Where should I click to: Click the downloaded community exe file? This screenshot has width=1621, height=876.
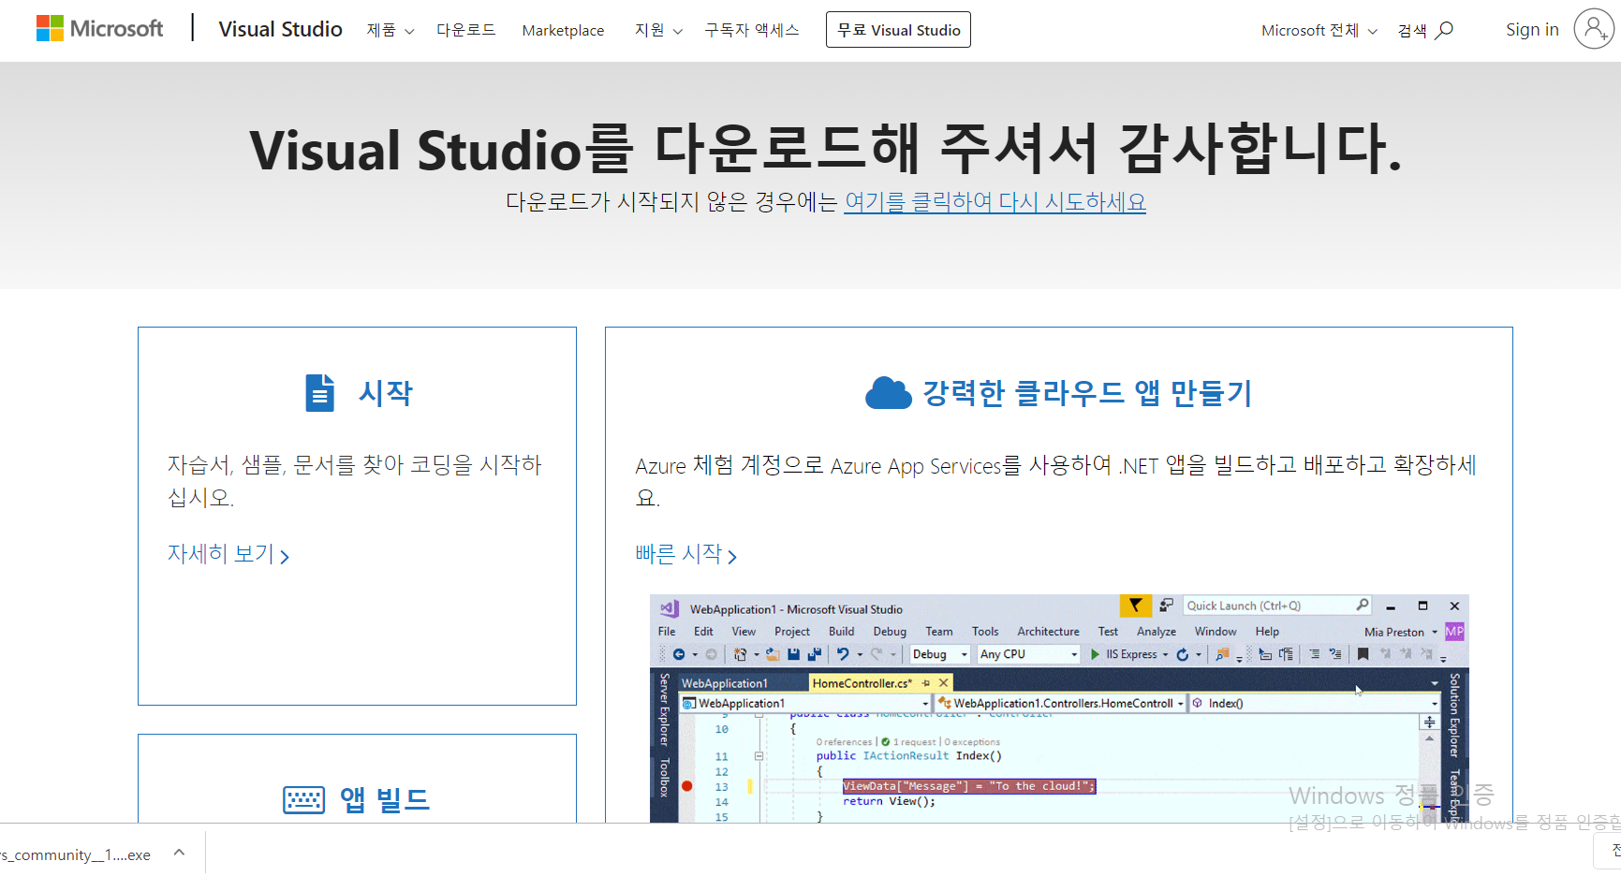point(75,854)
